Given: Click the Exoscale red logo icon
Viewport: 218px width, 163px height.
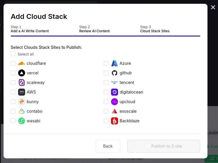Looking at the screenshot, I should [114, 111].
